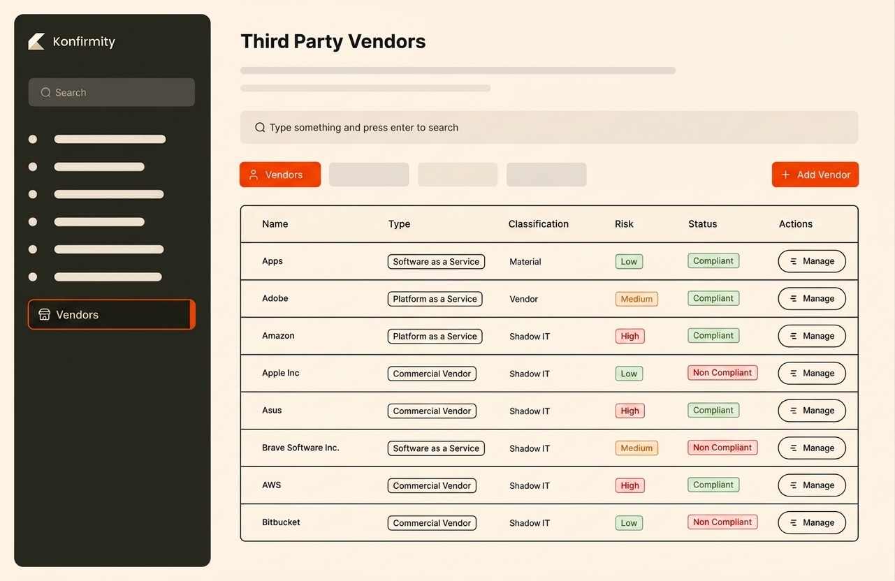Click Commercial Vendor tag for Apple Inc
This screenshot has height=581, width=895.
432,374
